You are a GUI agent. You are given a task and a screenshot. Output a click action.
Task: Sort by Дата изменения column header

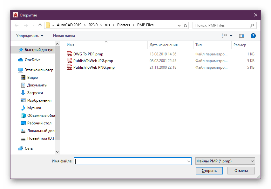click(164, 45)
